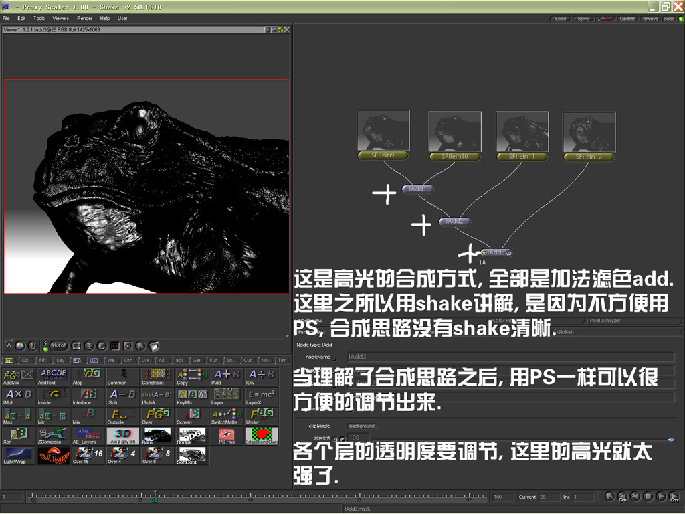
Task: Open the File menu
Action: (x=6, y=18)
